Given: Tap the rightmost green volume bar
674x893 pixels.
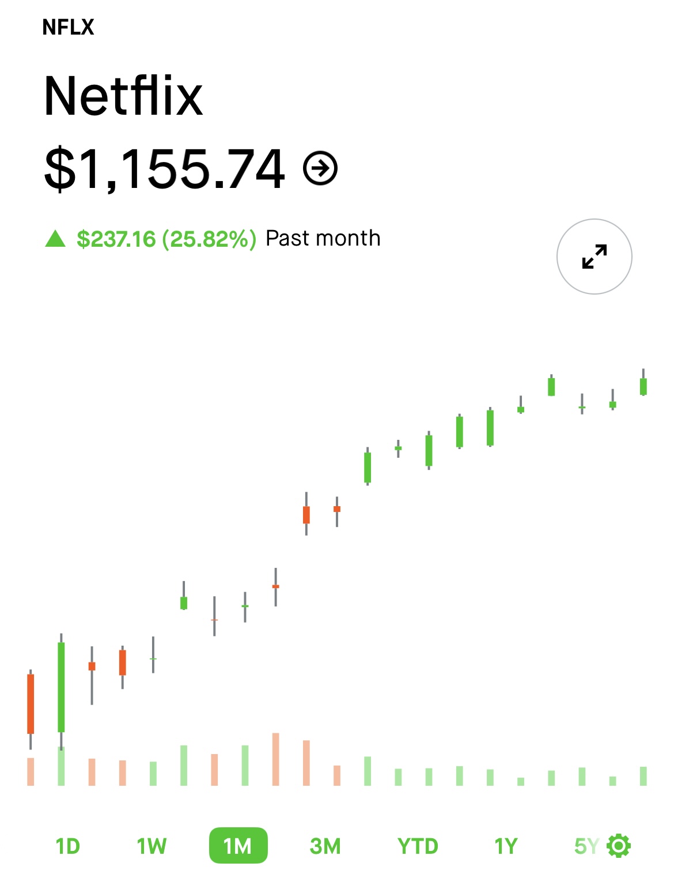Looking at the screenshot, I should point(643,776).
